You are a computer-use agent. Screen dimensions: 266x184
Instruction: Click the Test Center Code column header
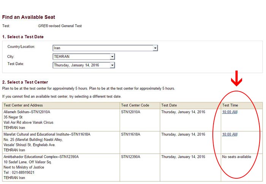click(x=135, y=105)
